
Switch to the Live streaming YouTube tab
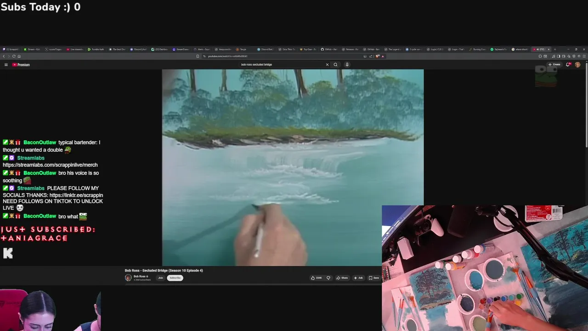(x=74, y=49)
